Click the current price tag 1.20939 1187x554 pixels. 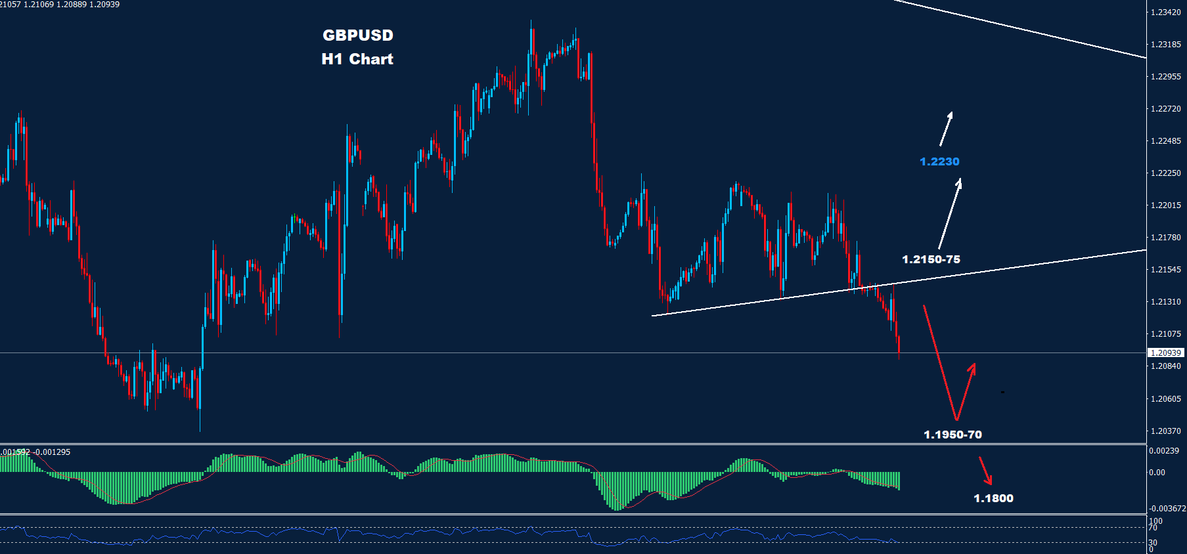click(x=1166, y=353)
